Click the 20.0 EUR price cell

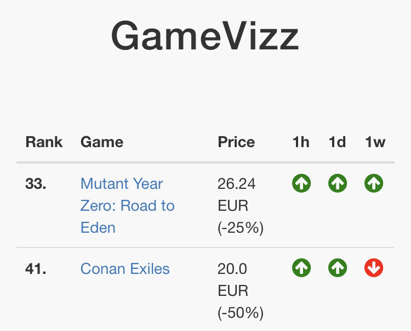point(233,279)
